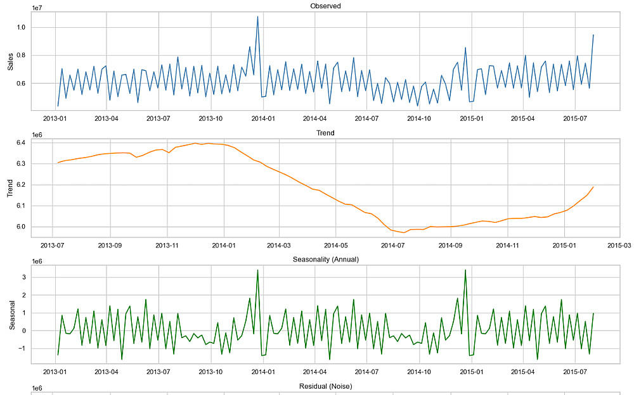Click "2015-03" on the Trend chart x-axis

click(x=619, y=246)
